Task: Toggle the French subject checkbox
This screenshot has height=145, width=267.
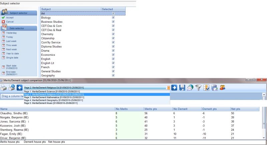Action: pos(113,67)
